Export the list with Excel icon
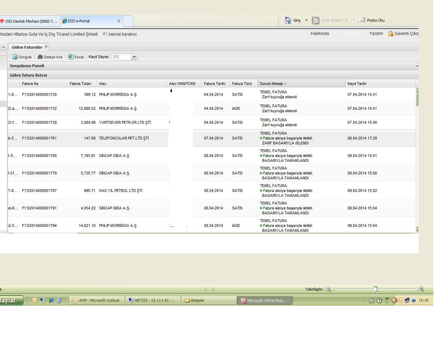448x358 pixels. pos(71,57)
